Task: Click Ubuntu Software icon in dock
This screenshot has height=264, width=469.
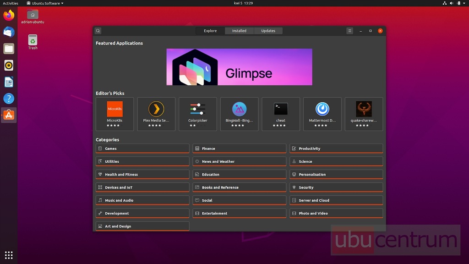Action: pos(9,115)
